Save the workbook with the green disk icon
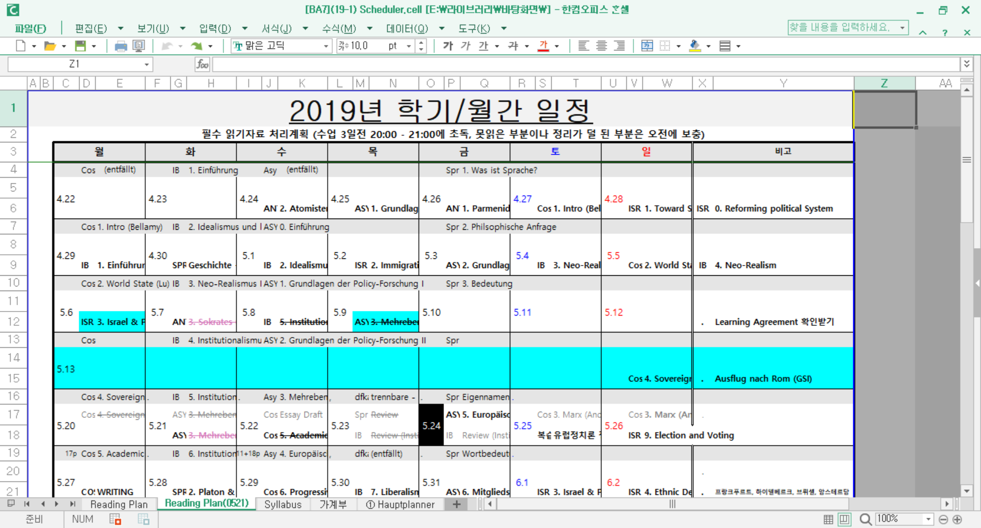Screen dimensions: 981x528 80,46
